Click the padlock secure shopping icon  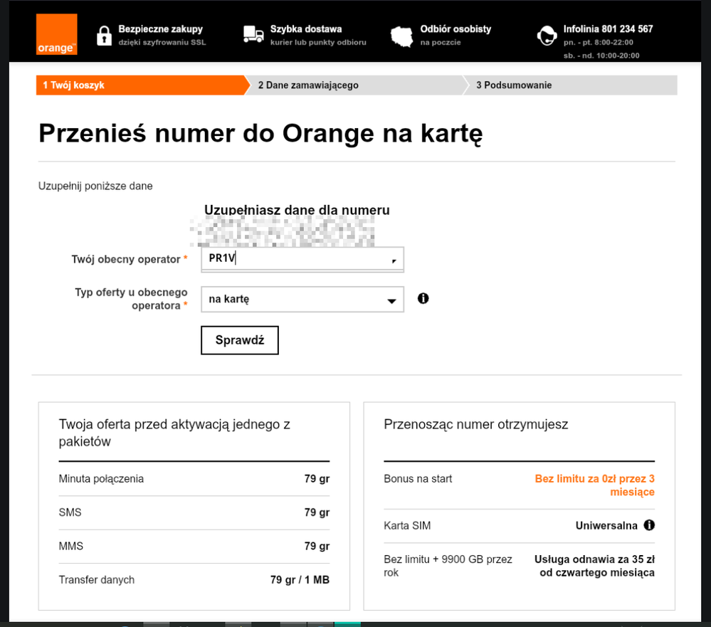coord(105,36)
